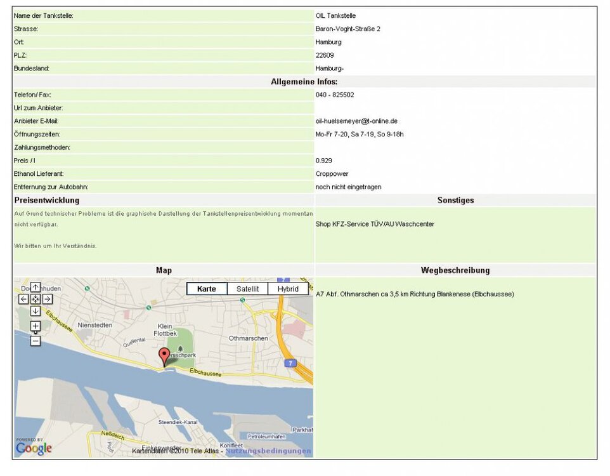Click the Entfernung zur Autobahn label

click(x=51, y=187)
